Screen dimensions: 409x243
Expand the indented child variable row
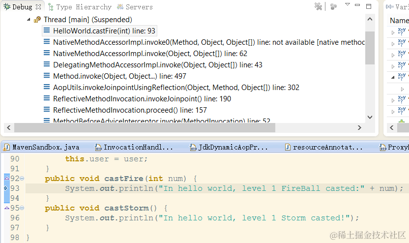click(402, 89)
